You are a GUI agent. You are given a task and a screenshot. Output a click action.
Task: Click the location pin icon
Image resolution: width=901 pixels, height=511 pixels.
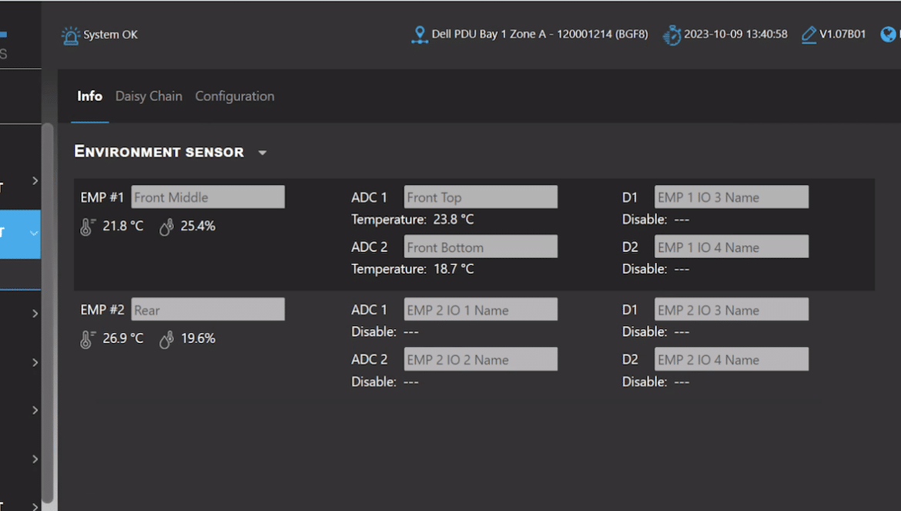click(420, 35)
